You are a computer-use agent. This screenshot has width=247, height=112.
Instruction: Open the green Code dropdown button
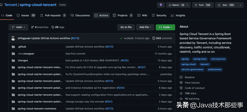click(x=165, y=27)
